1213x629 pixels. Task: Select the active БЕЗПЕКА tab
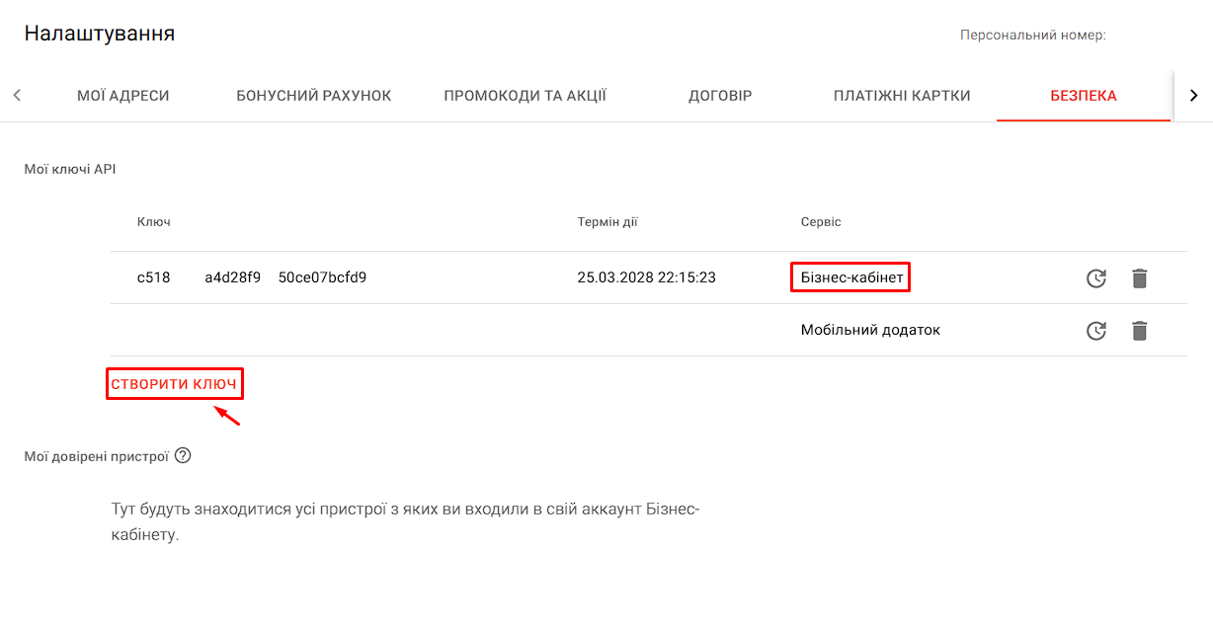tap(1084, 95)
